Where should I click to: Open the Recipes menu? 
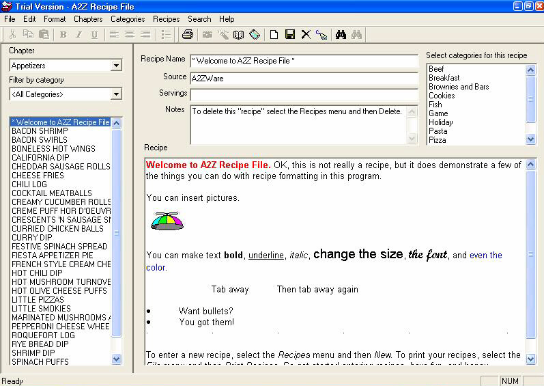pos(166,19)
